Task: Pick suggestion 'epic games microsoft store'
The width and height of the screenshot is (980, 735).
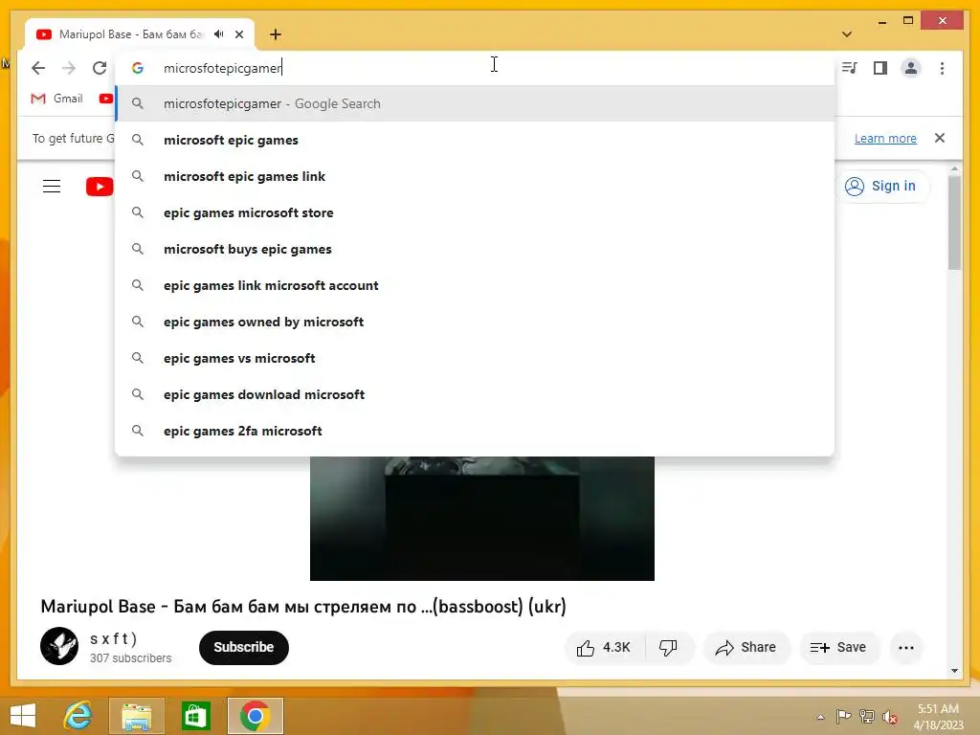Action: (475, 212)
